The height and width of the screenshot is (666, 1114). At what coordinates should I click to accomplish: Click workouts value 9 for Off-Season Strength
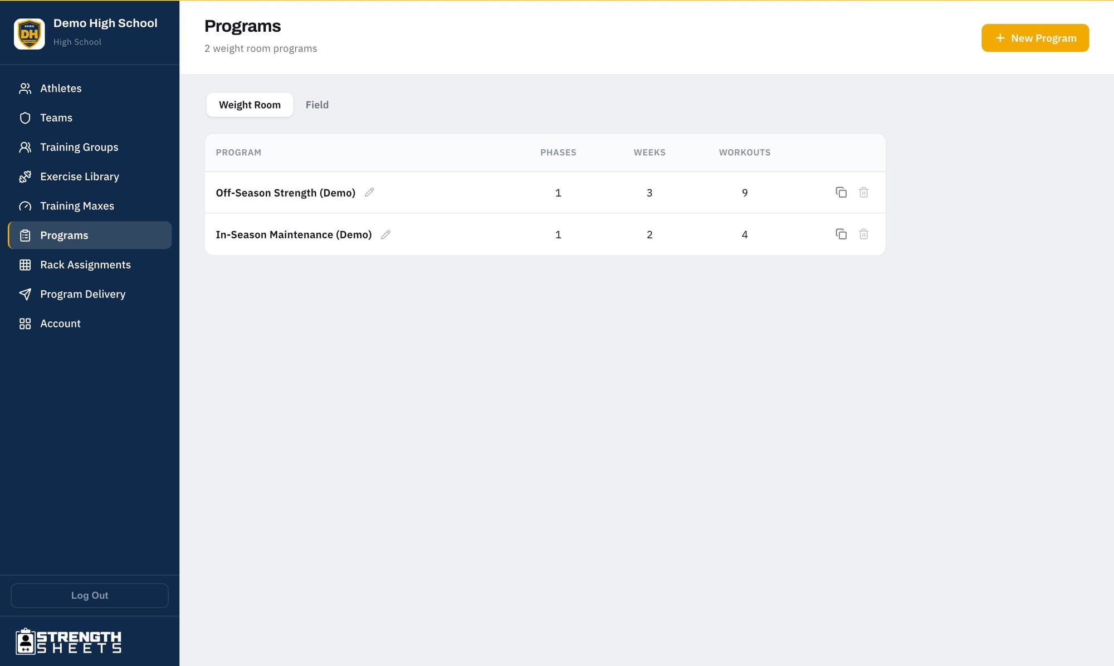745,193
